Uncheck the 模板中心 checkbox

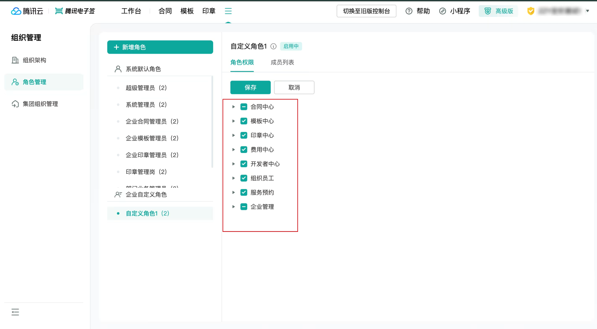pyautogui.click(x=244, y=121)
